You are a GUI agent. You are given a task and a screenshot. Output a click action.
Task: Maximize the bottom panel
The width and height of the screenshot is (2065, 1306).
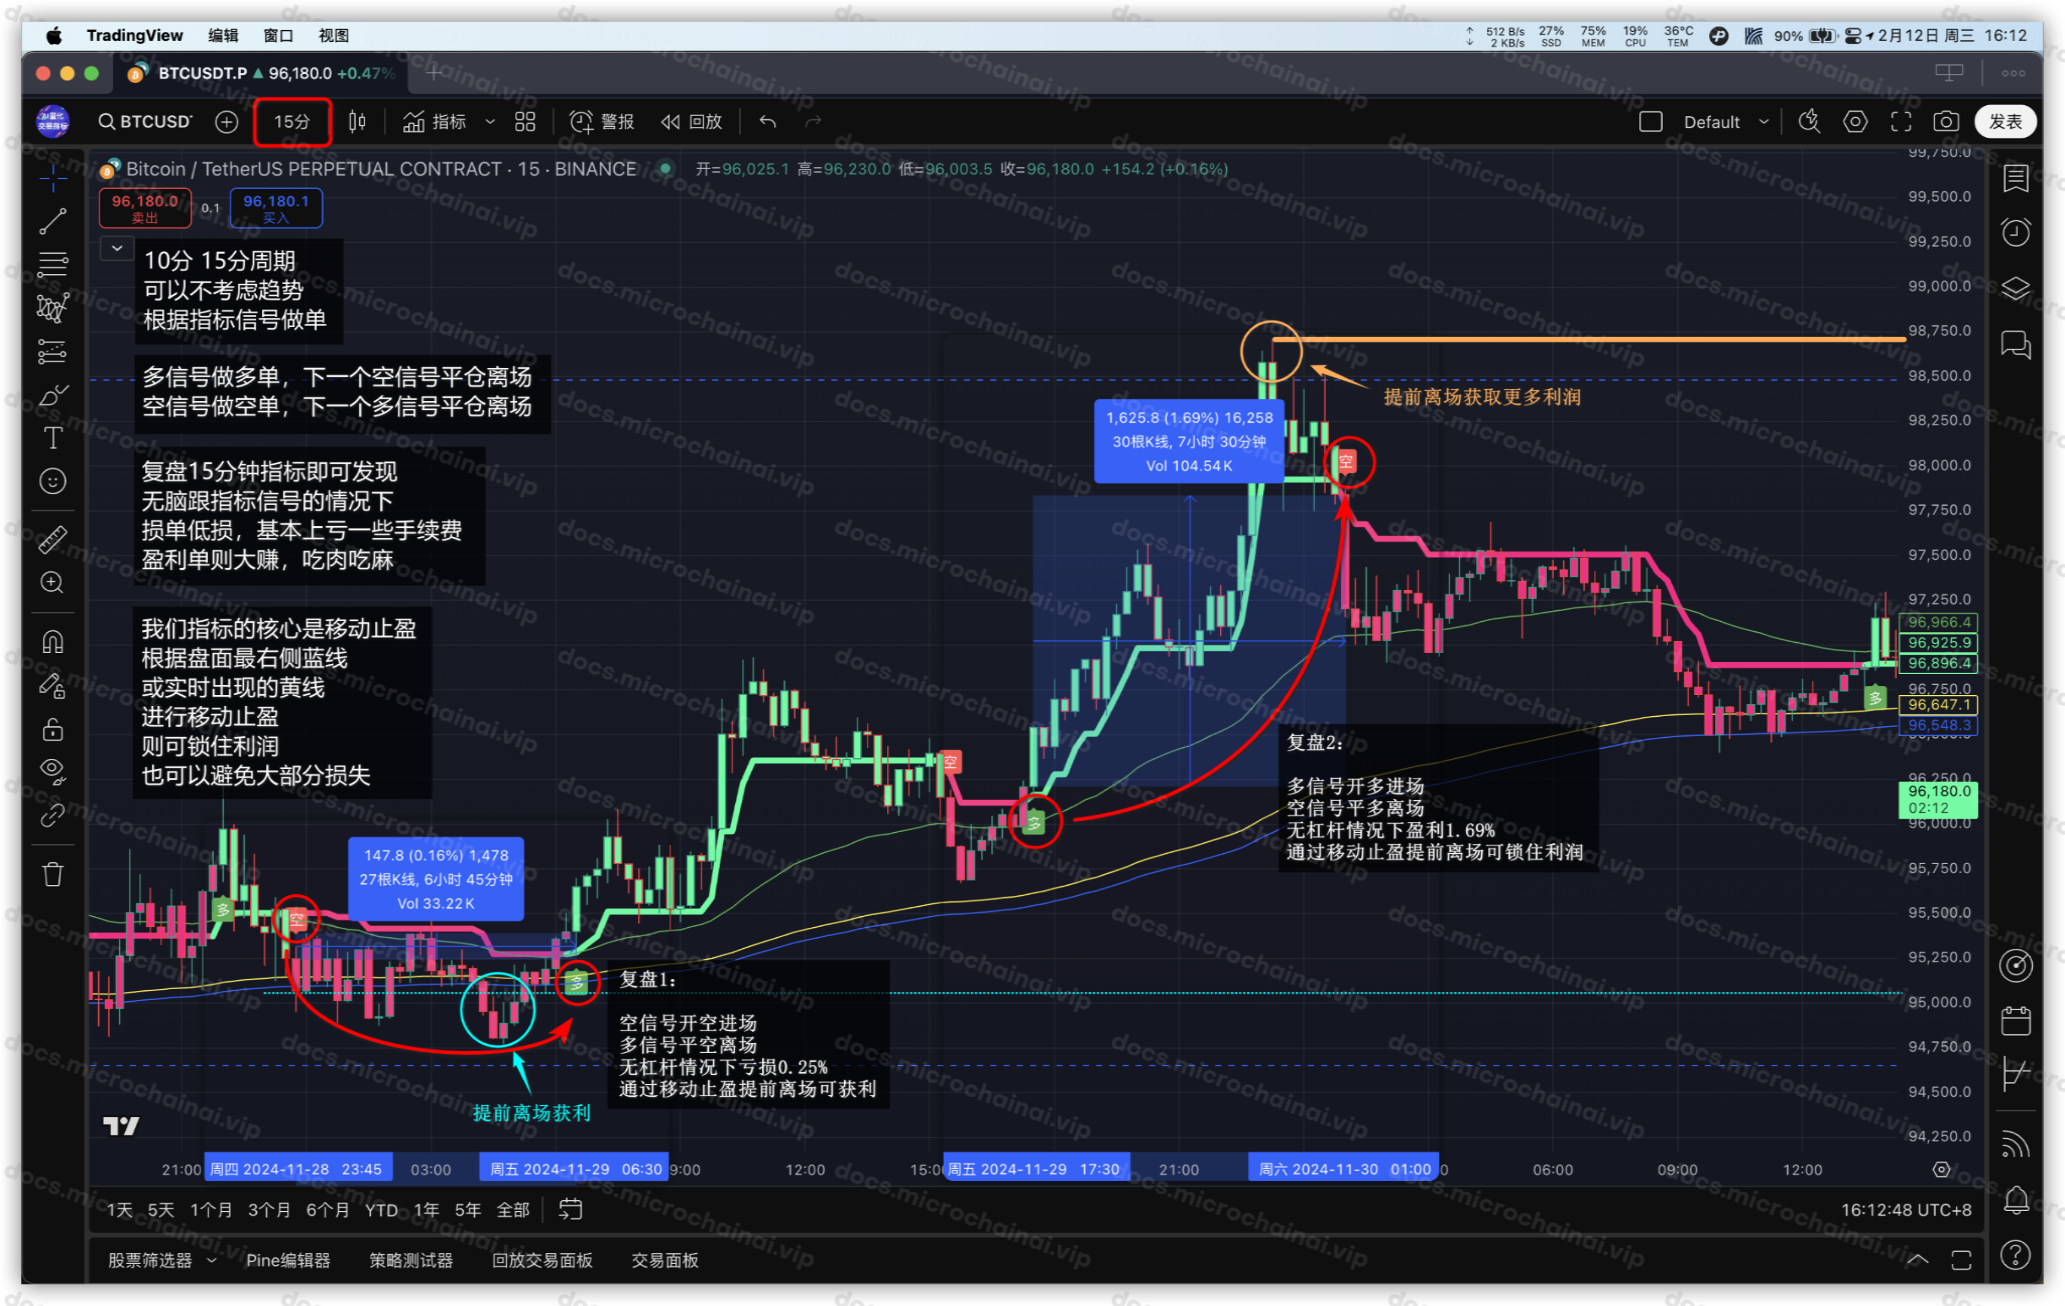1962,1260
